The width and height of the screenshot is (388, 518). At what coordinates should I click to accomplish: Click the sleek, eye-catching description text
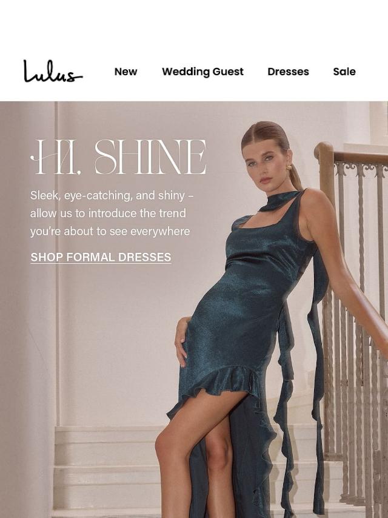112,213
